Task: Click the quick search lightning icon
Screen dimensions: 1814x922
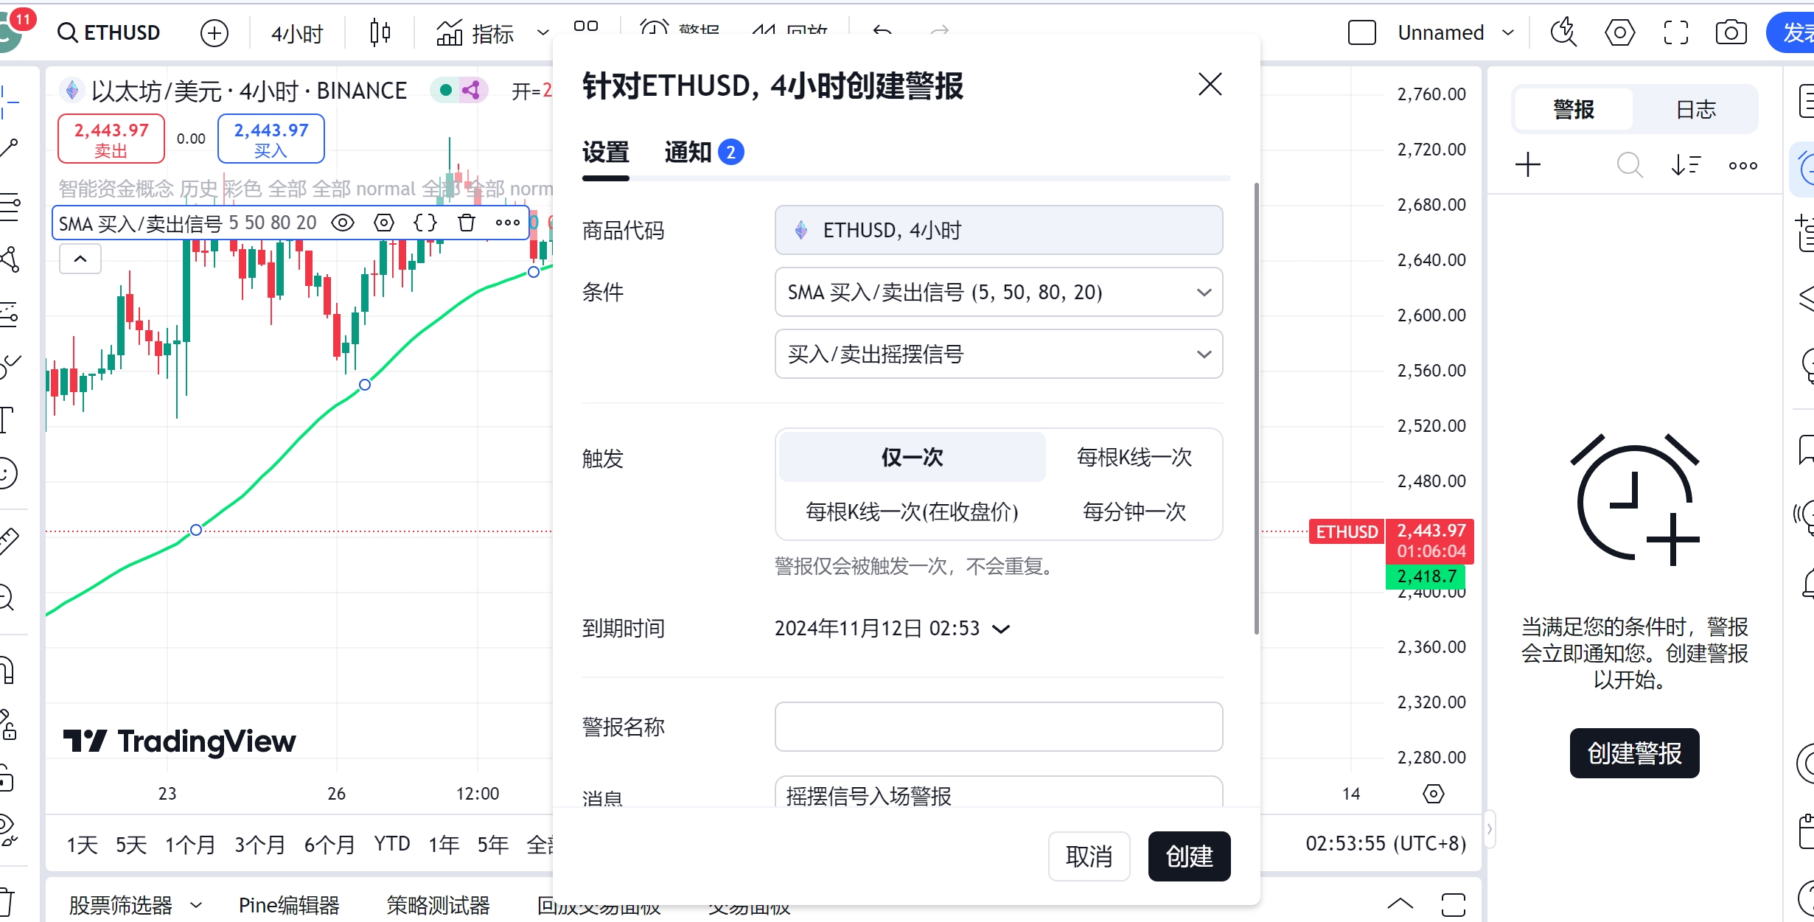Action: click(1563, 33)
